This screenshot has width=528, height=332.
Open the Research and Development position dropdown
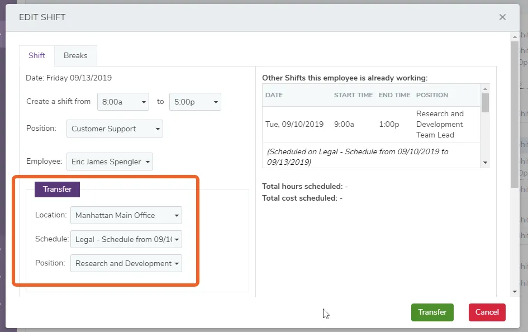point(126,263)
